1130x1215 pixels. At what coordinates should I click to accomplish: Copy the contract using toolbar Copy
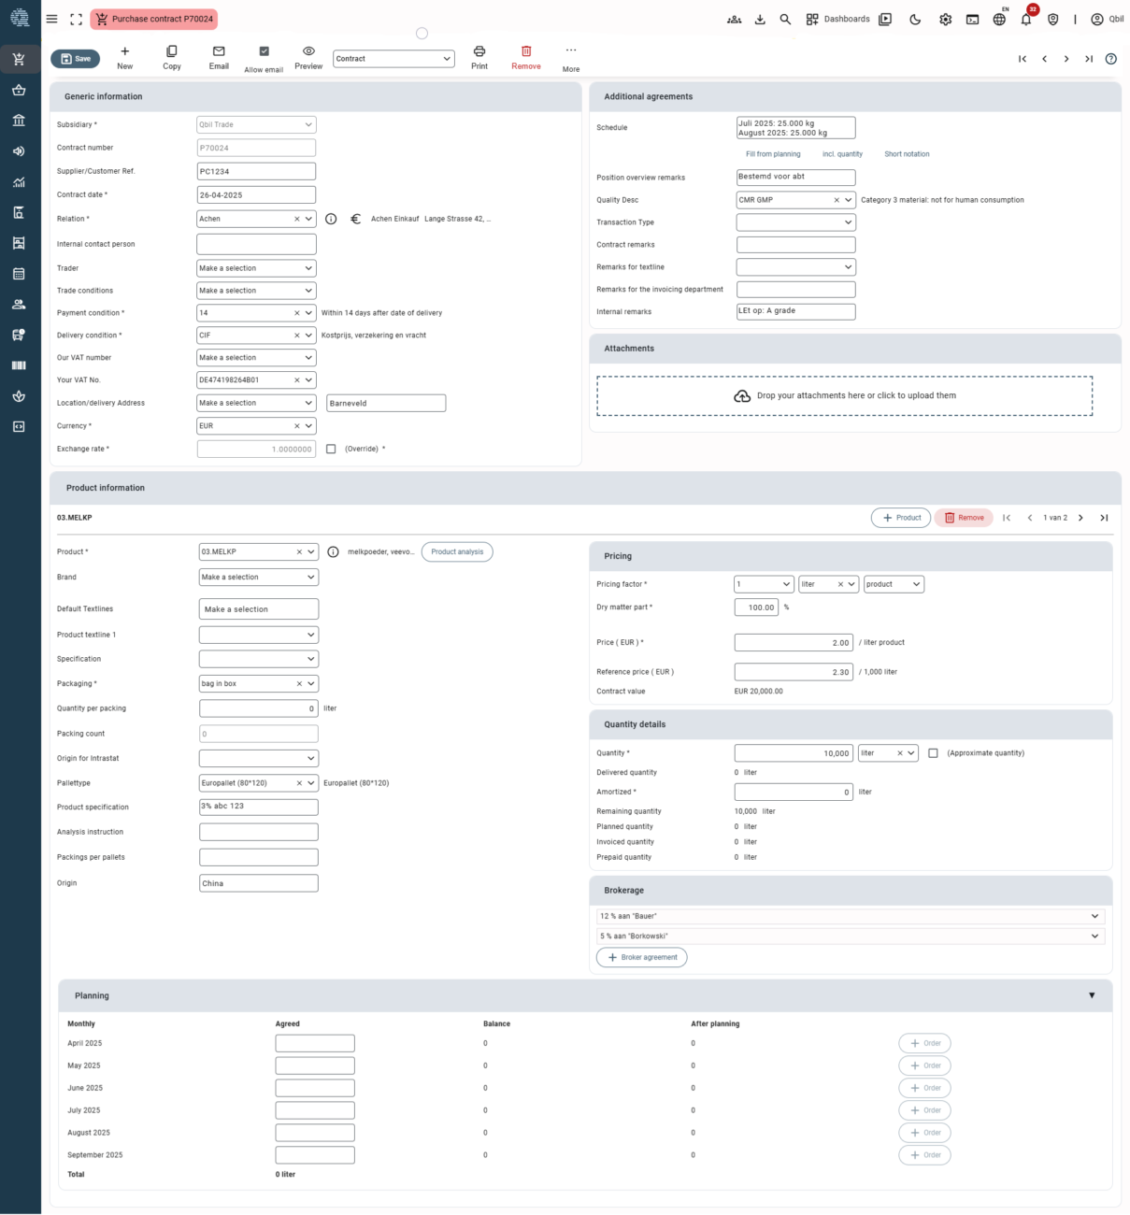tap(172, 58)
